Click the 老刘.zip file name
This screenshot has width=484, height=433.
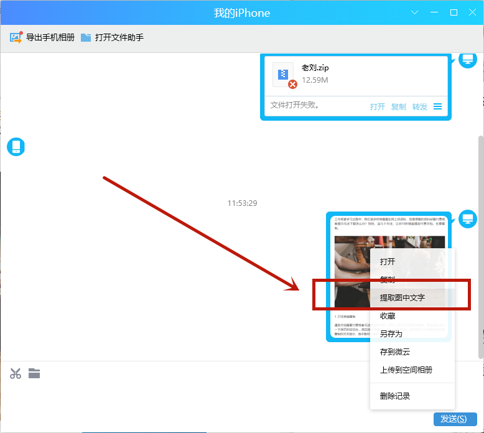click(x=315, y=68)
